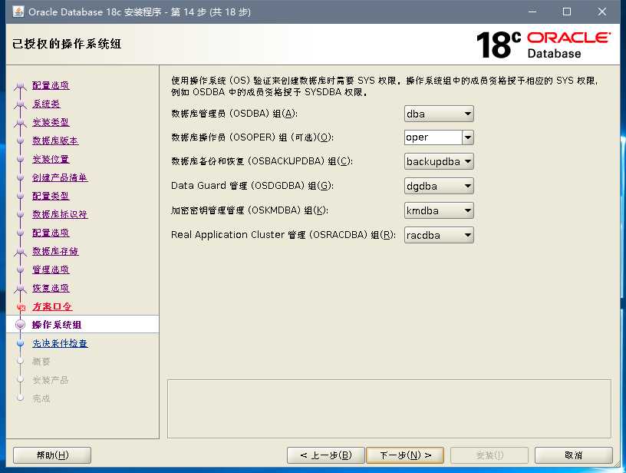Open the red 方案口令 step
The height and width of the screenshot is (473, 626).
[52, 306]
